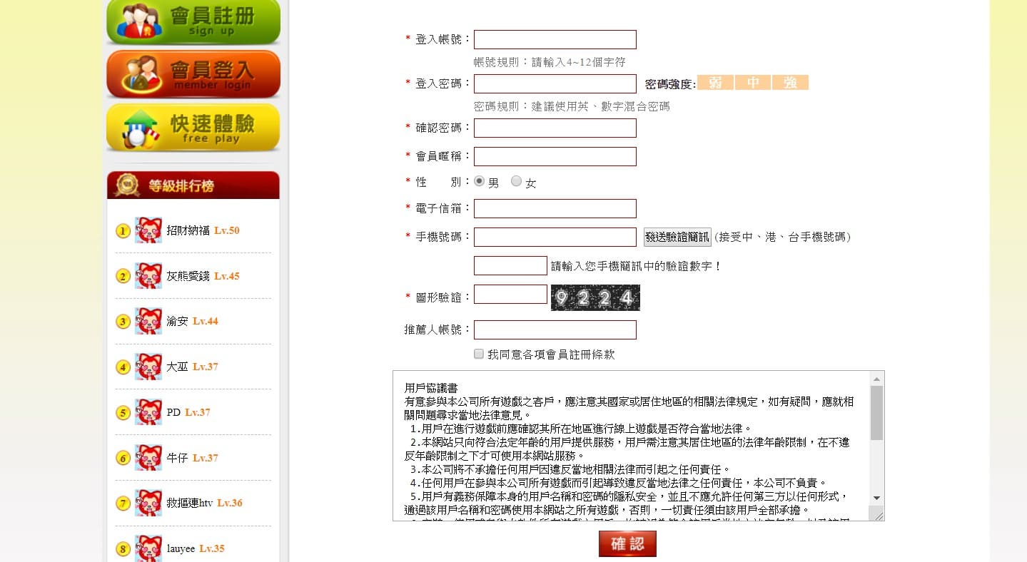Click the avatar icon beside 招財納福
Viewport: 1027px width, 562px height.
click(148, 230)
